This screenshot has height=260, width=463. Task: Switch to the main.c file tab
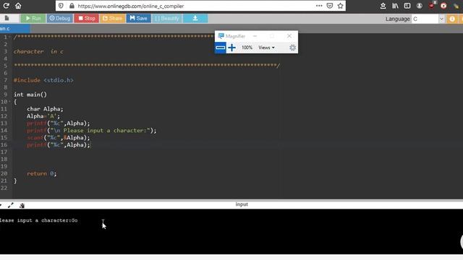tap(14, 28)
